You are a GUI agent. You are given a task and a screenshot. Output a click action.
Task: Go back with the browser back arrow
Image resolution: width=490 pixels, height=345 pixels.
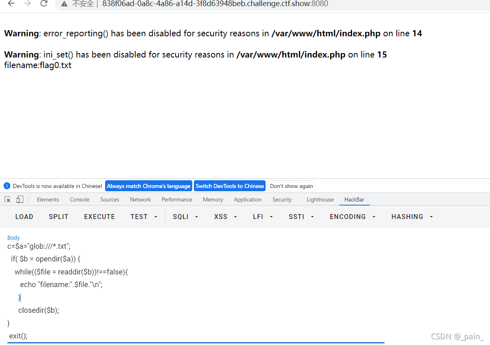tap(11, 4)
